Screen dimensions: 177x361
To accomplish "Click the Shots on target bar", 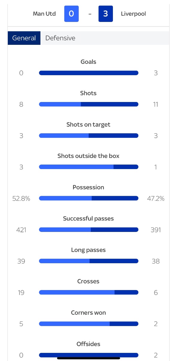I will coord(89,136).
